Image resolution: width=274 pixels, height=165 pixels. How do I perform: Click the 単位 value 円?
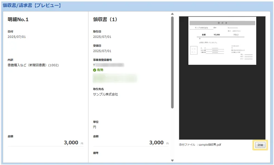(x=95, y=127)
